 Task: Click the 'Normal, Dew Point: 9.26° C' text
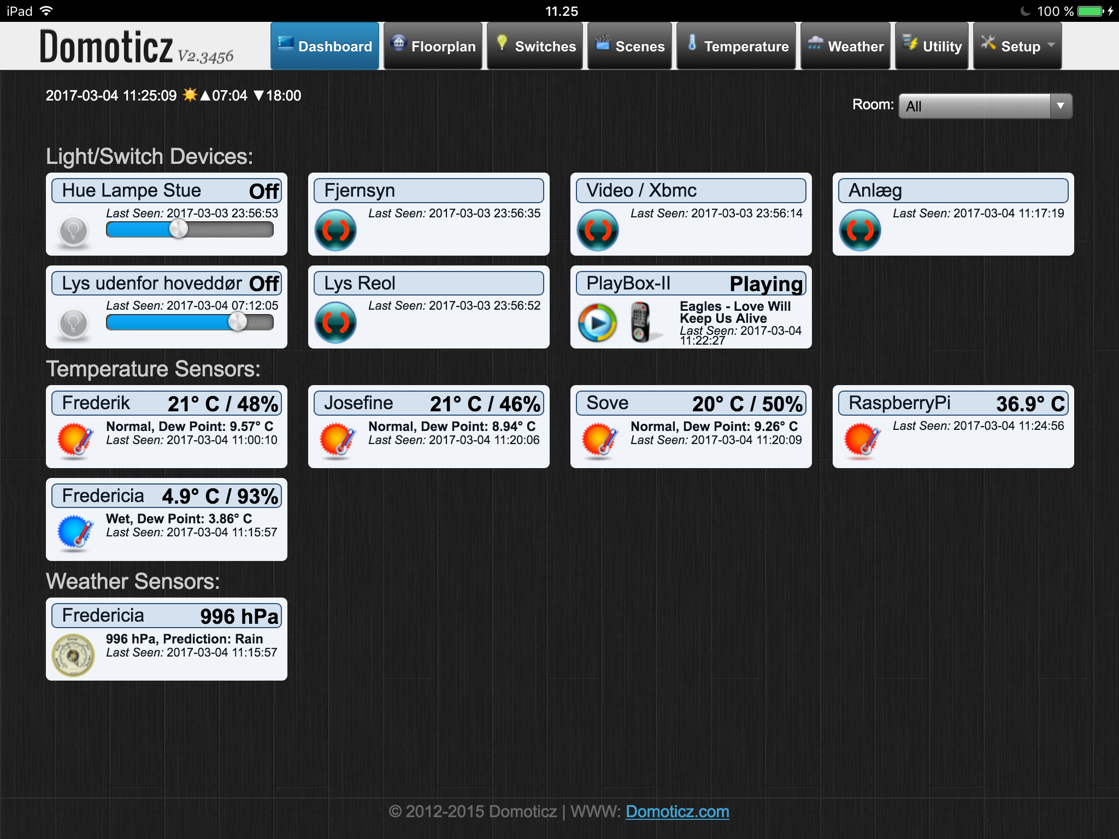point(714,426)
